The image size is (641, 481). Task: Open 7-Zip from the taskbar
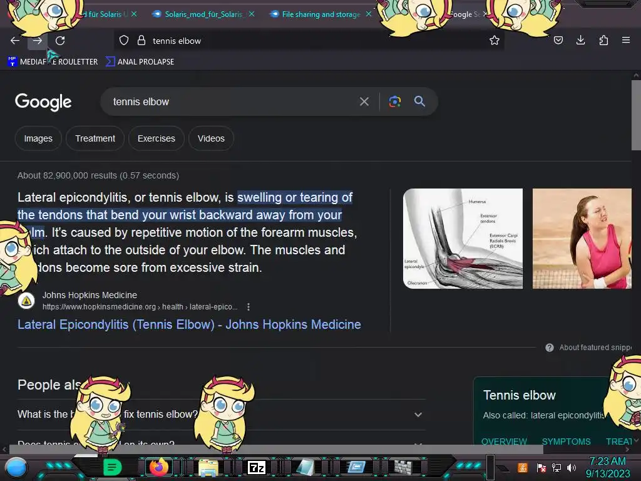[257, 467]
